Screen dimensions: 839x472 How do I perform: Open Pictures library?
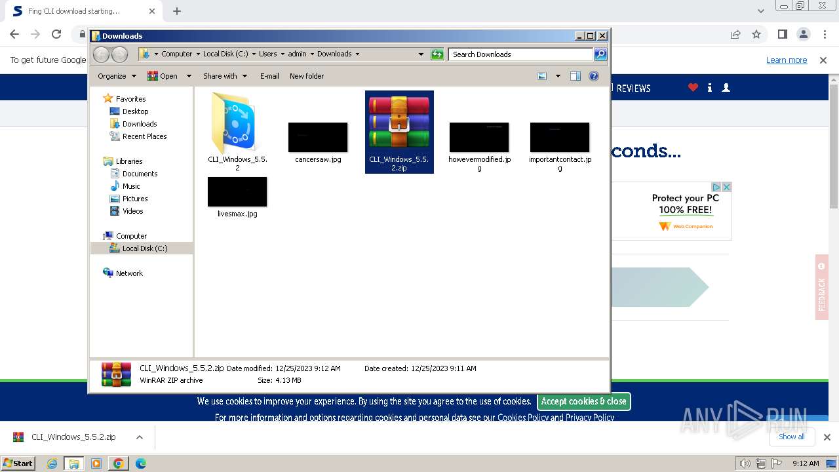point(135,199)
